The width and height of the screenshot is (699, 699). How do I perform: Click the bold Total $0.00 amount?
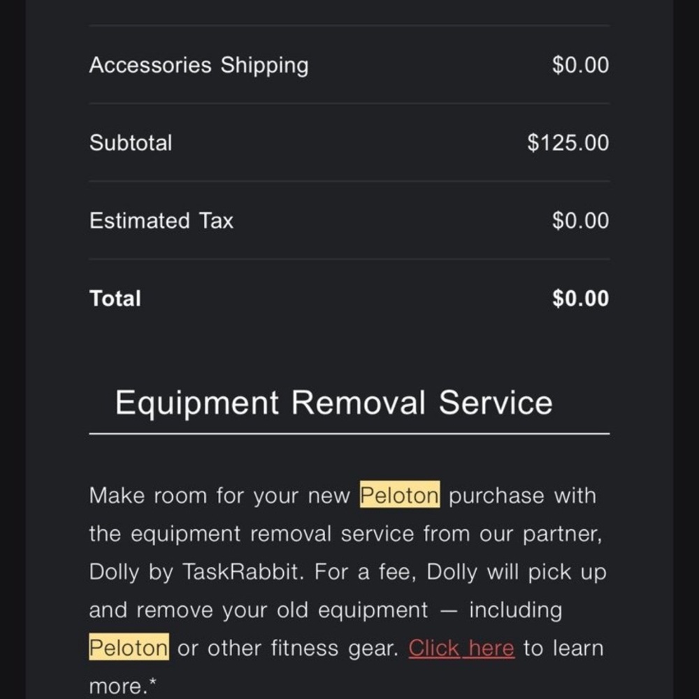[580, 298]
